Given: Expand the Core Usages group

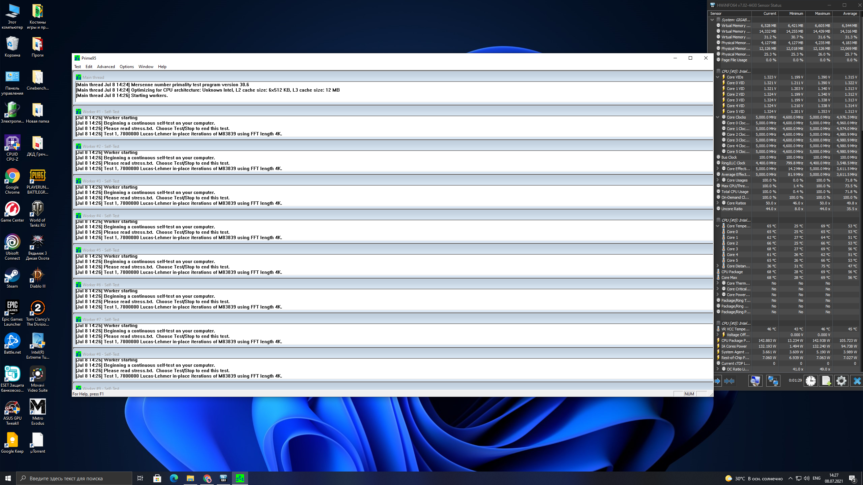Looking at the screenshot, I should pyautogui.click(x=718, y=180).
